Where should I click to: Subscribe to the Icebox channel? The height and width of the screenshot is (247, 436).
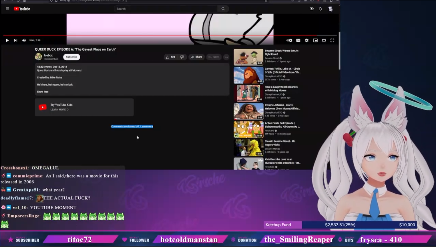click(71, 57)
